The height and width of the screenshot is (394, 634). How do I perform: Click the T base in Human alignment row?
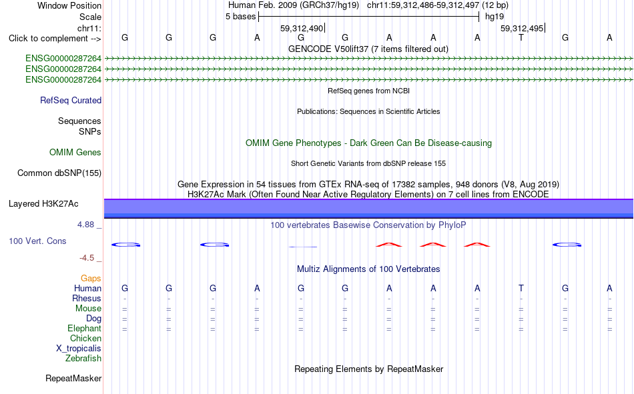click(x=521, y=288)
